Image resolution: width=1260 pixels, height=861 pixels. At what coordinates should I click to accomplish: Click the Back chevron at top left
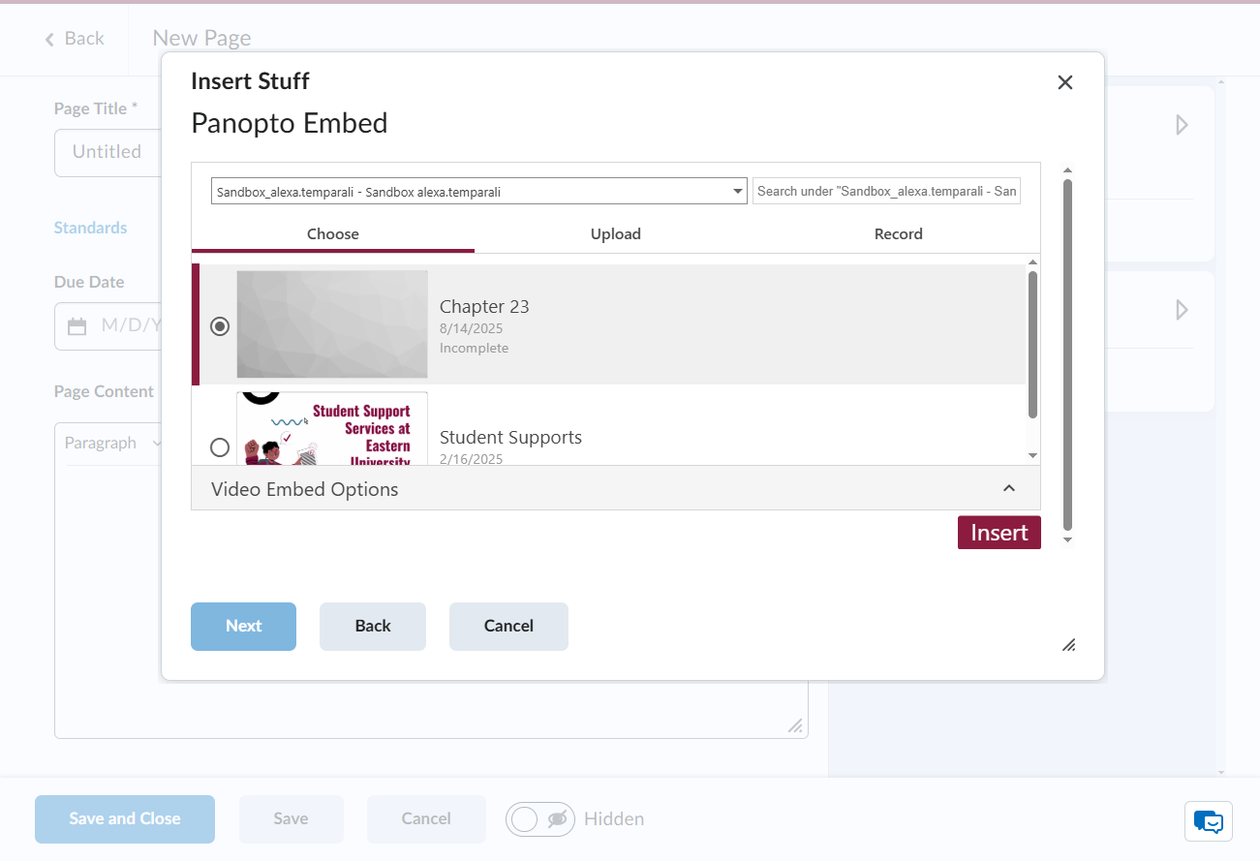[x=50, y=39]
